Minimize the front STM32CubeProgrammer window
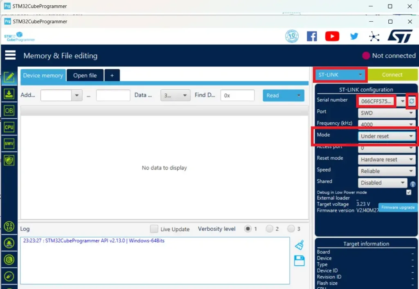The image size is (419, 289). [371, 21]
